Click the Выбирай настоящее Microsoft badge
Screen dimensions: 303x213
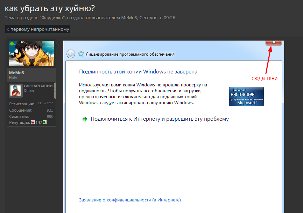coord(246,97)
